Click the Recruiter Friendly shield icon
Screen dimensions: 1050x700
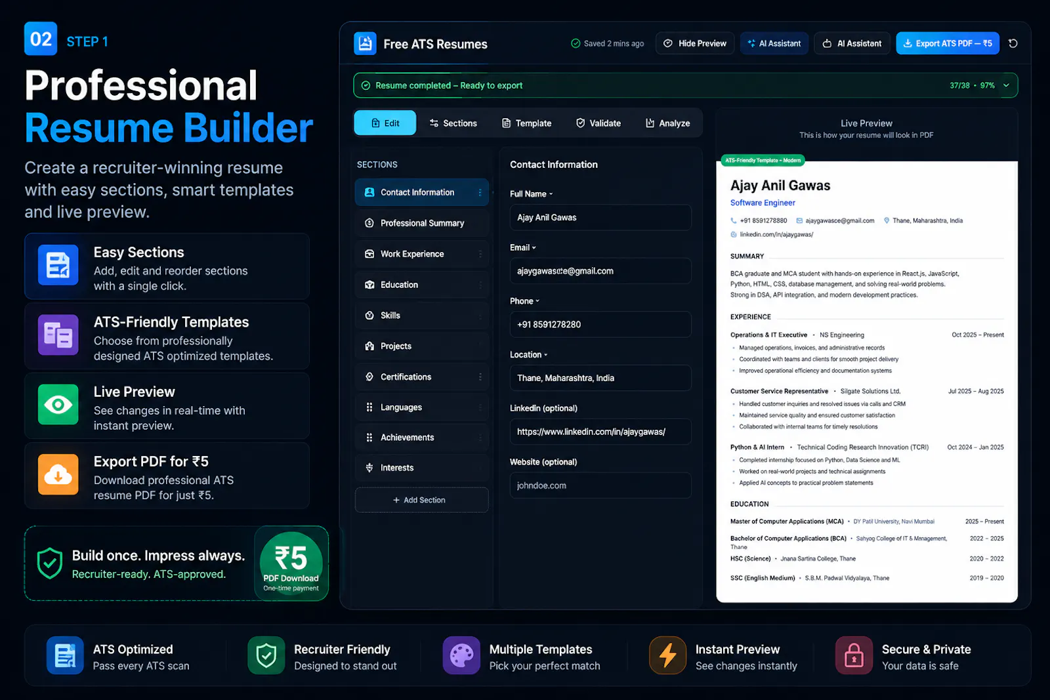point(266,655)
